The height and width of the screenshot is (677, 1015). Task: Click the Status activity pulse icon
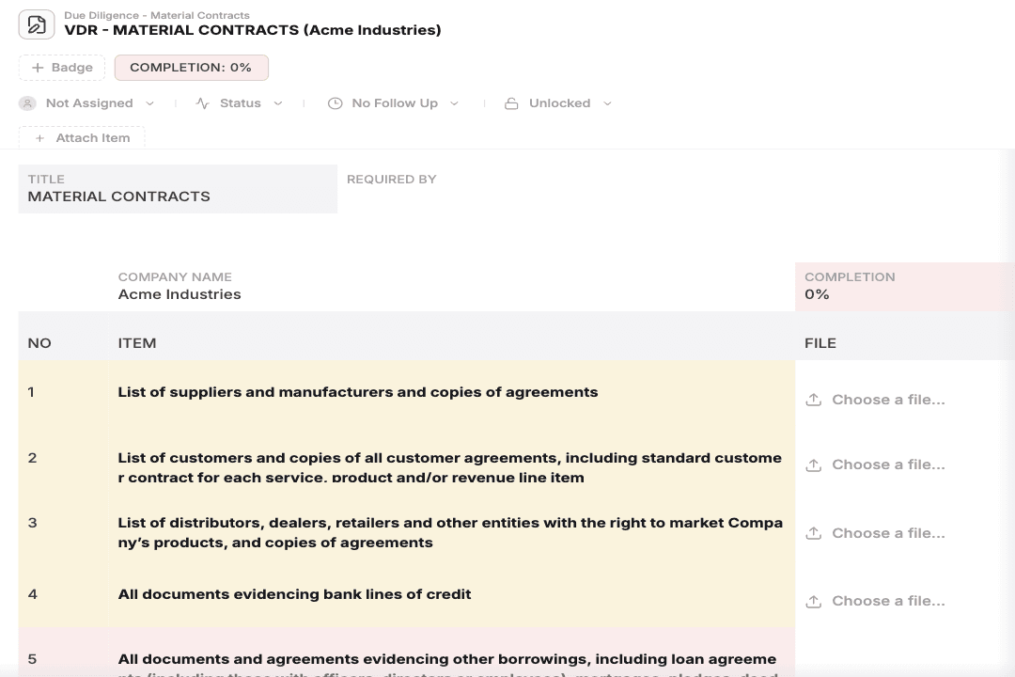[203, 103]
